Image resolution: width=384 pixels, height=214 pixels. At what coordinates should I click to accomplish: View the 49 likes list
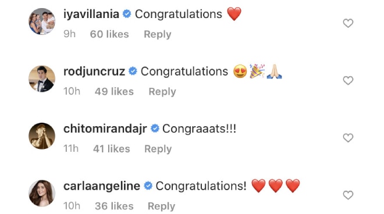[x=114, y=91]
